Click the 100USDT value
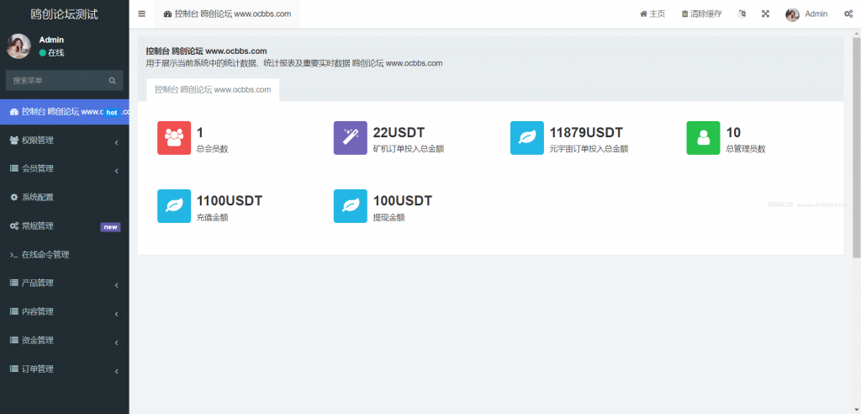Screen dimensions: 861x414 [403, 200]
